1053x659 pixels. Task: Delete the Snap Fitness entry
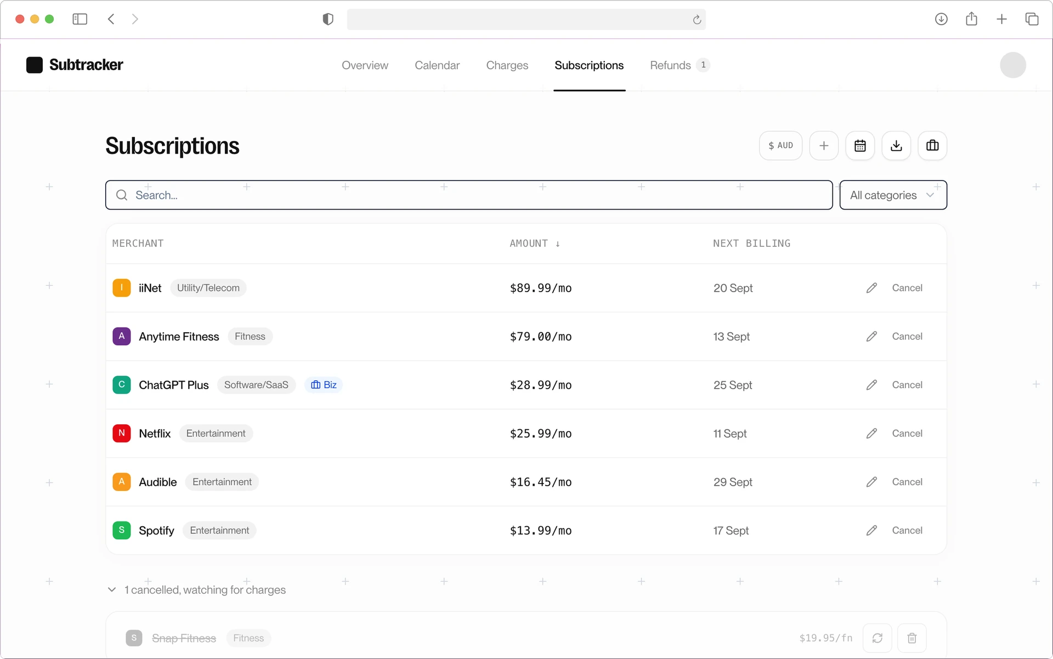912,638
